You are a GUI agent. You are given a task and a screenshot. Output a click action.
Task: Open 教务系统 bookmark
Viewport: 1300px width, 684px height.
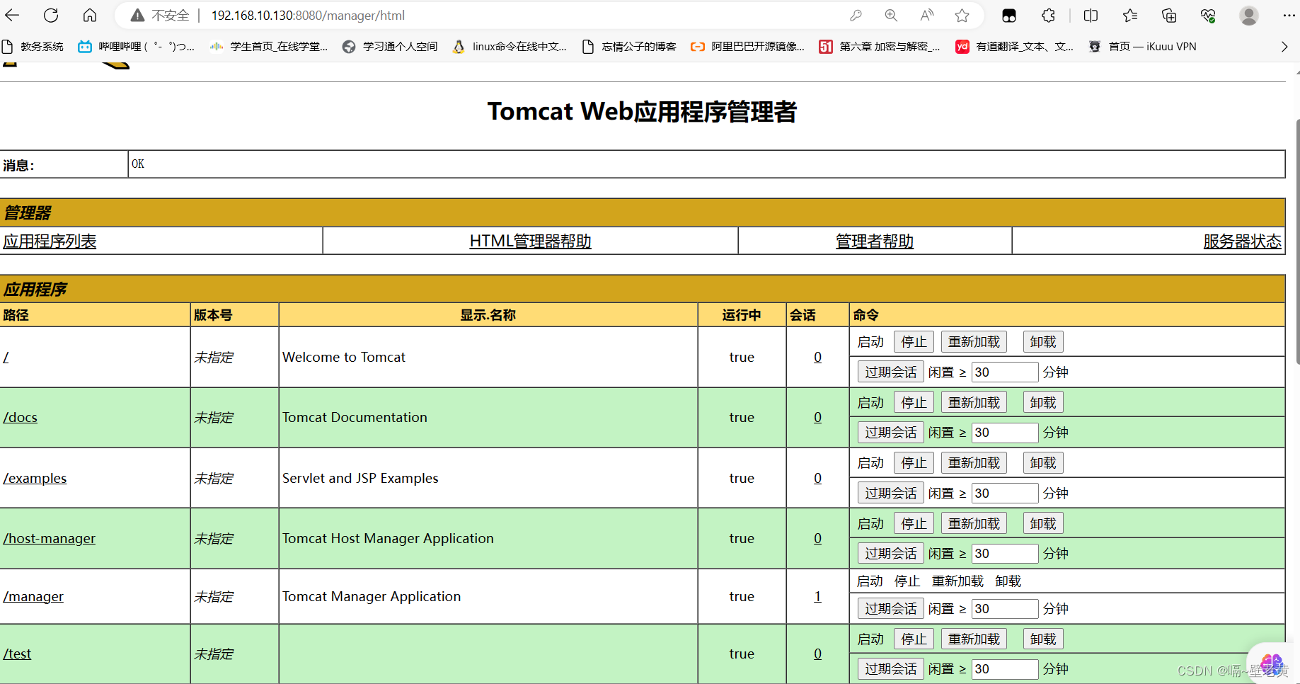(33, 47)
